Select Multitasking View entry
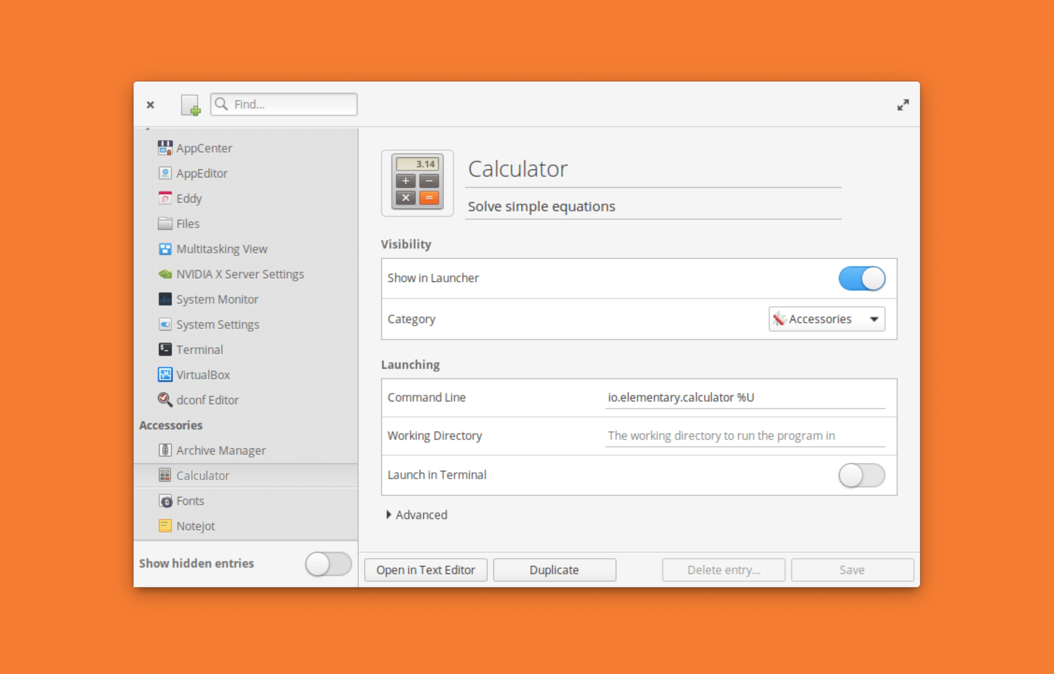Viewport: 1054px width, 674px height. coord(246,249)
